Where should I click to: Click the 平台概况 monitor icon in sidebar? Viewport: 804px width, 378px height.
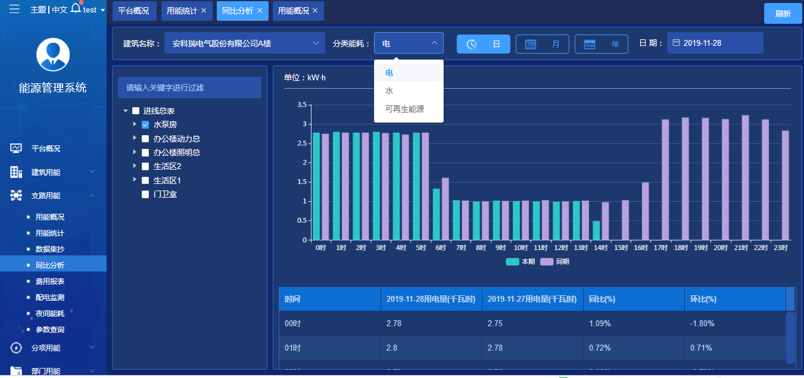pyautogui.click(x=16, y=148)
